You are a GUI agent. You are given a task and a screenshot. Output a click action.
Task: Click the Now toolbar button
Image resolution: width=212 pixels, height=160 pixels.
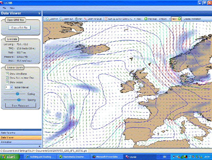coord(139,19)
